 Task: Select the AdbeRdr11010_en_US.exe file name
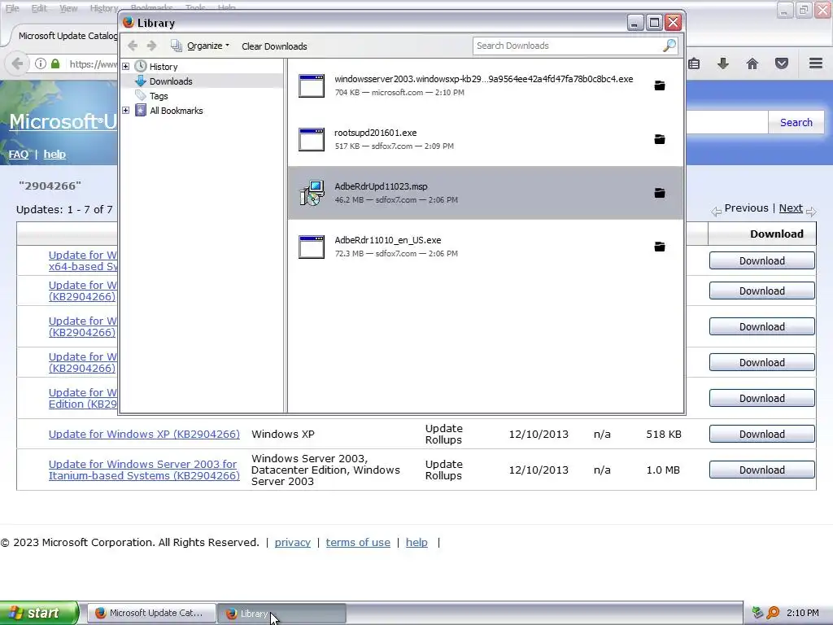[388, 240]
